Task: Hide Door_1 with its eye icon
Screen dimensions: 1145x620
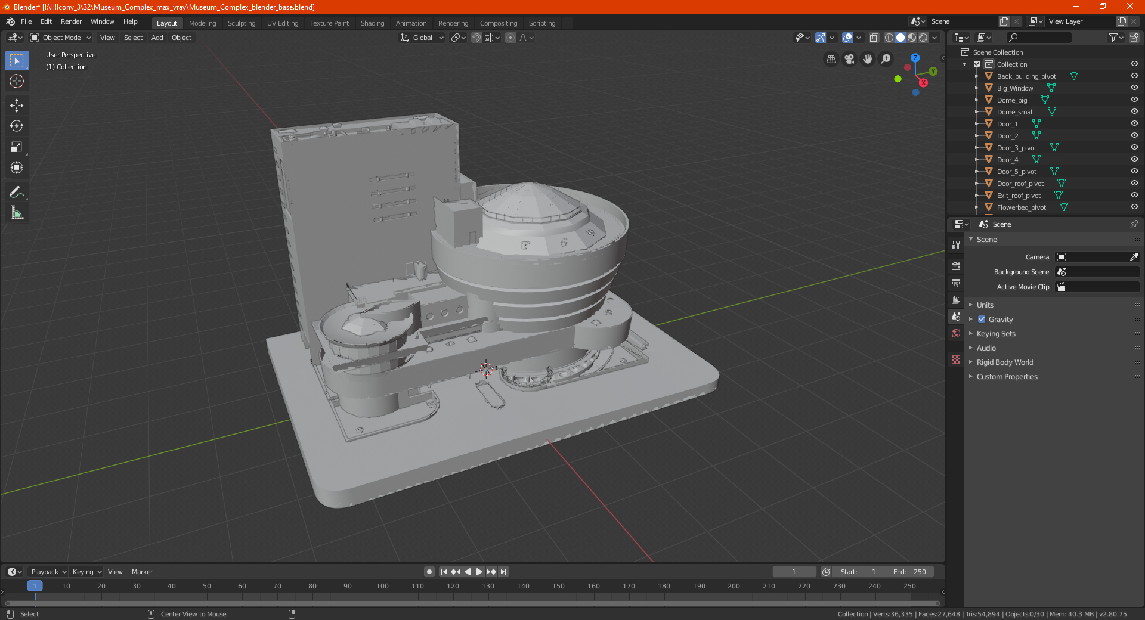Action: (1134, 124)
